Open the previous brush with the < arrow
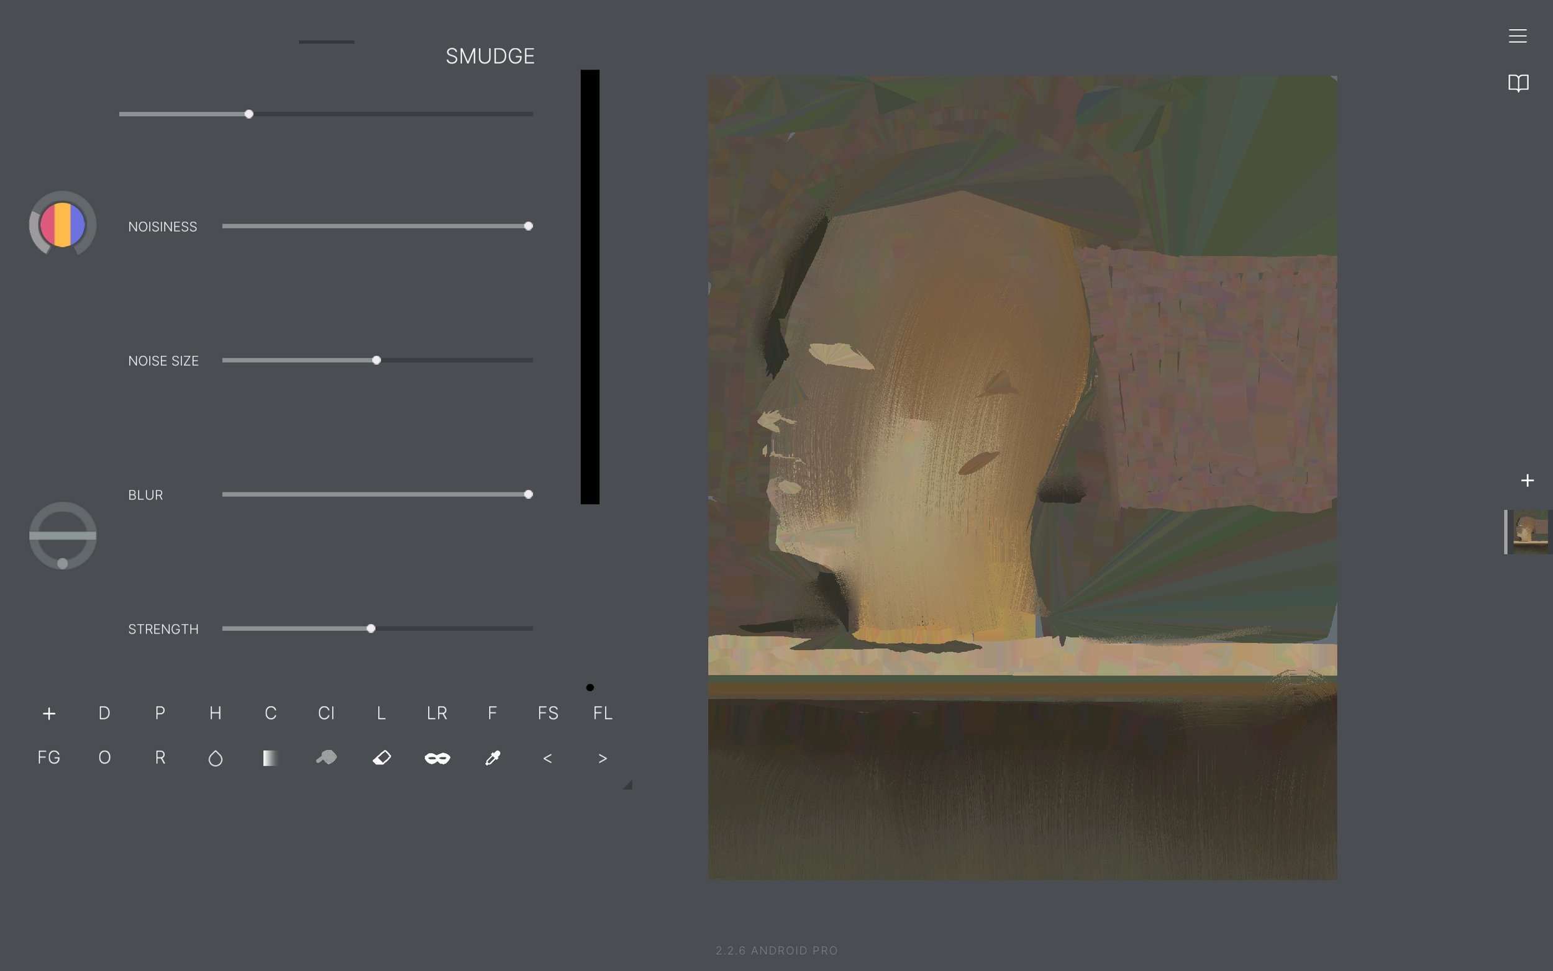The height and width of the screenshot is (971, 1553). 547,758
